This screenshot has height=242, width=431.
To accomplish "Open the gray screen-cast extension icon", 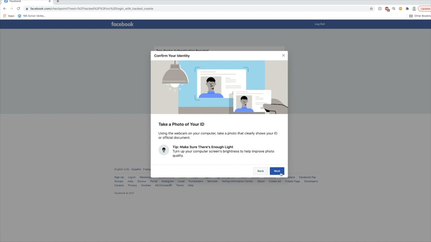I will coord(394,9).
